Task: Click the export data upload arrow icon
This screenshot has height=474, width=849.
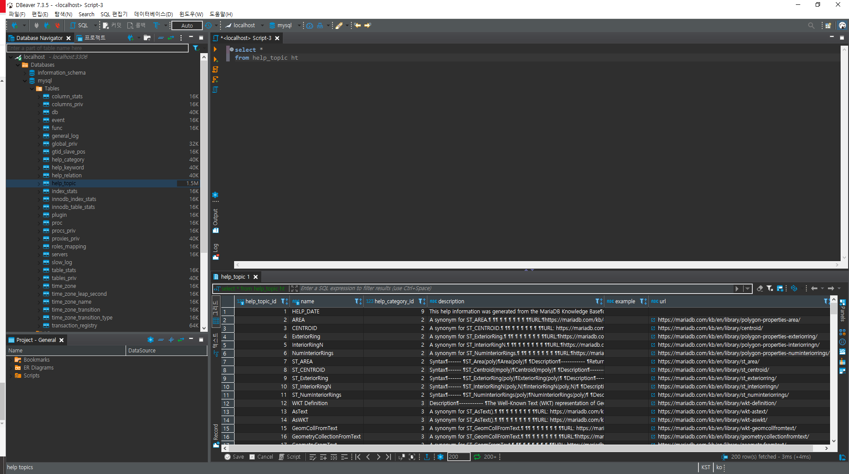Action: [x=426, y=457]
